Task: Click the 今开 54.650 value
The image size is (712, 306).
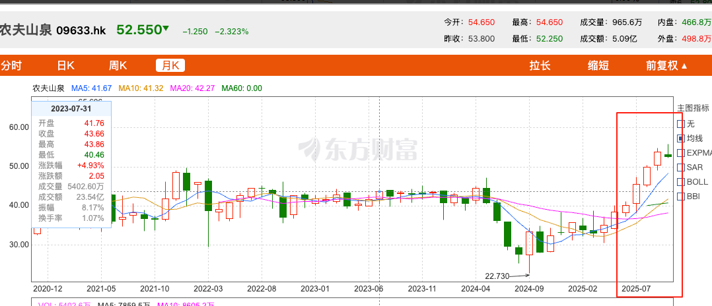Action: (480, 22)
